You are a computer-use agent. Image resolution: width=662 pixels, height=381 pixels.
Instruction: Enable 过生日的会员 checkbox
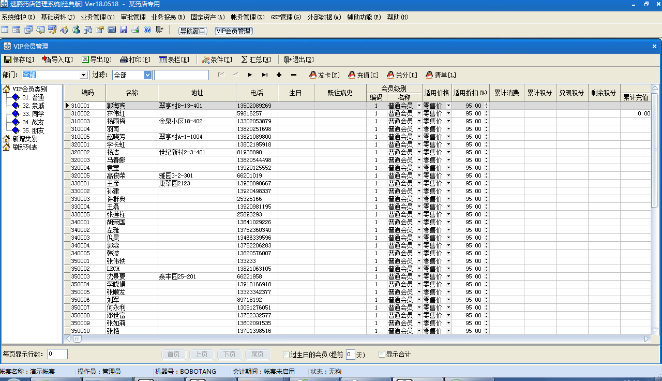286,355
